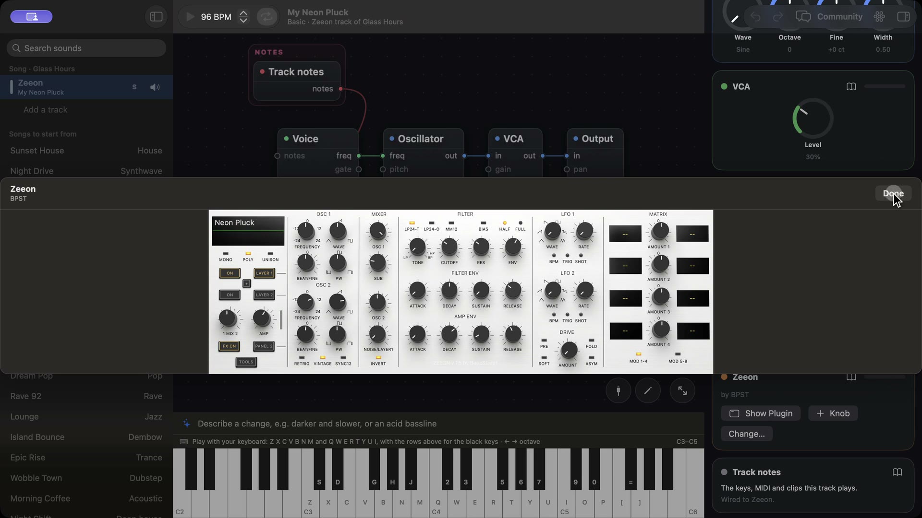Screen dimensions: 922x518
Task: Click the Describe a change prompt field
Action: coord(438,424)
